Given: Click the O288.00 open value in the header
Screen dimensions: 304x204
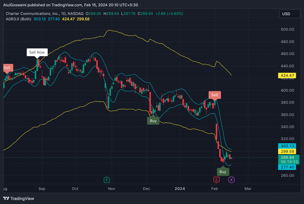Looking at the screenshot, I should click(93, 13).
